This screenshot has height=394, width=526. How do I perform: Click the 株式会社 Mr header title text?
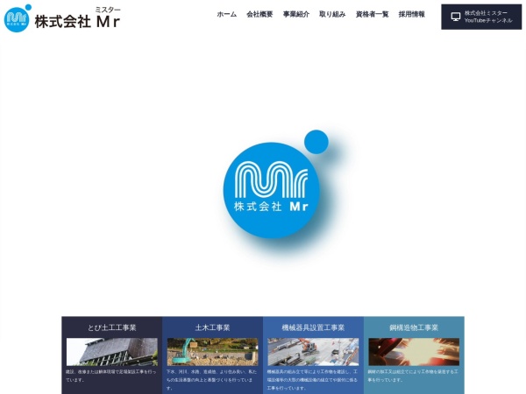[77, 21]
